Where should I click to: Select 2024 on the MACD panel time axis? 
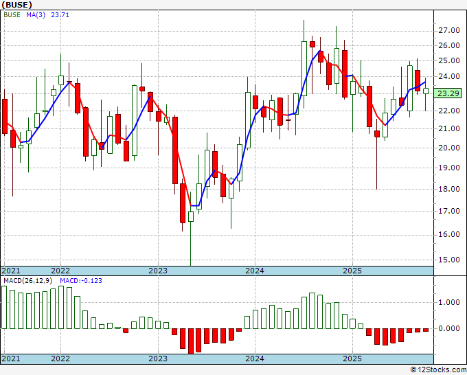tap(255, 359)
